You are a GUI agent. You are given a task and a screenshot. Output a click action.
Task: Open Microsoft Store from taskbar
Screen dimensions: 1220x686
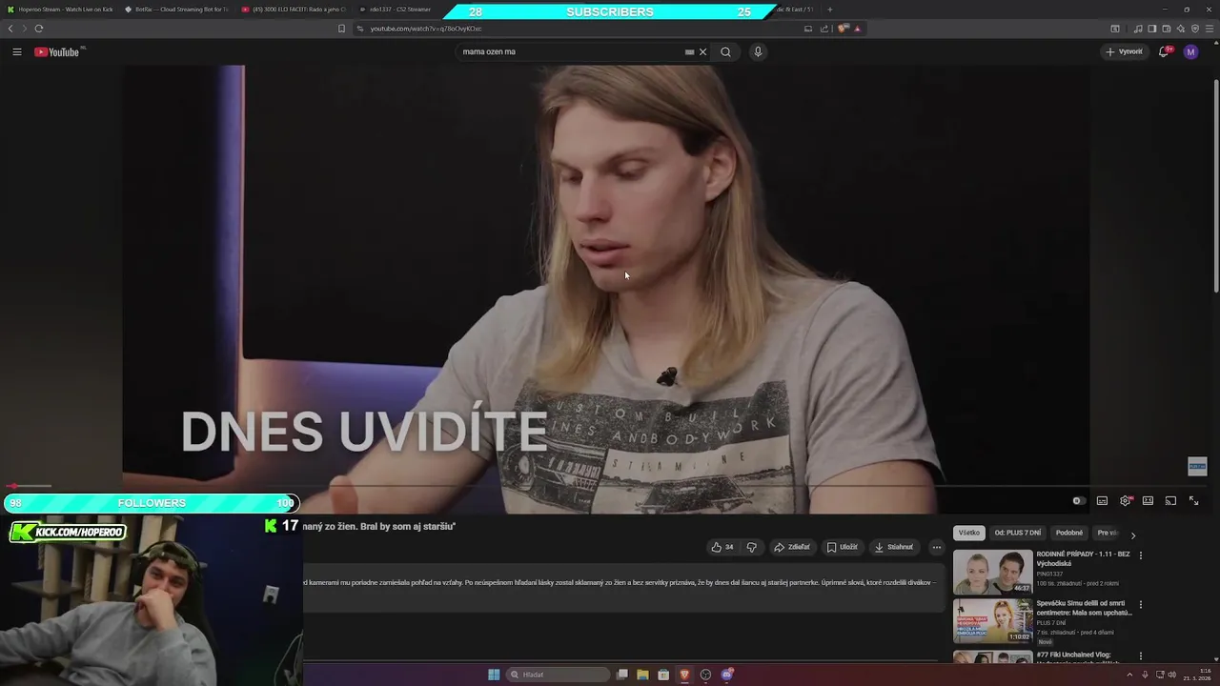[x=663, y=675]
